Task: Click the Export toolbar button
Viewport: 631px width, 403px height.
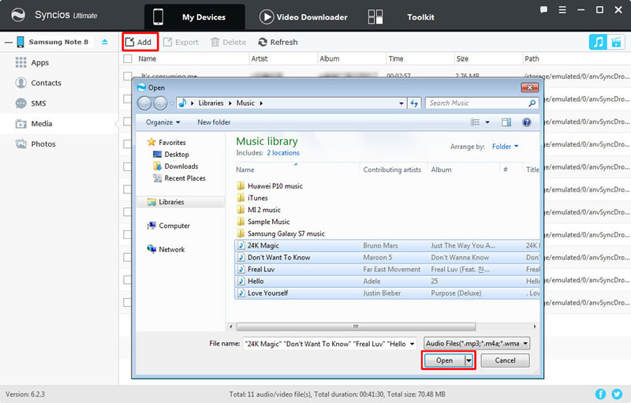Action: (x=181, y=42)
